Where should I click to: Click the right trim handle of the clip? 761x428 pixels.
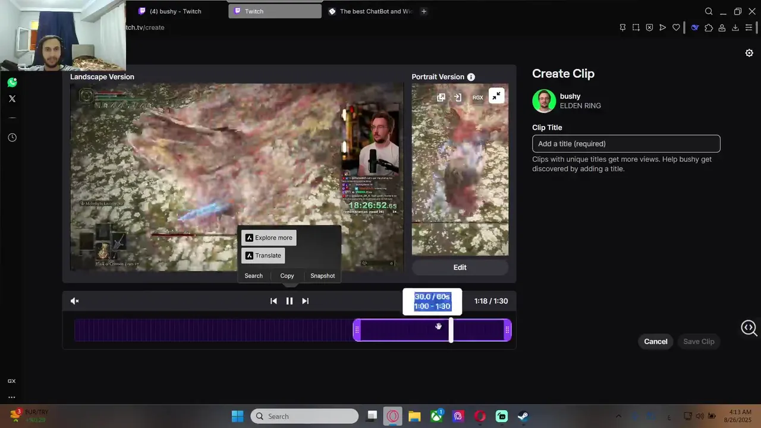[x=507, y=330]
